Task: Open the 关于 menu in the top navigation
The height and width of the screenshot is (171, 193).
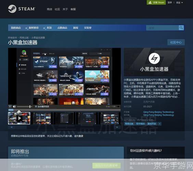Action: pos(65,9)
